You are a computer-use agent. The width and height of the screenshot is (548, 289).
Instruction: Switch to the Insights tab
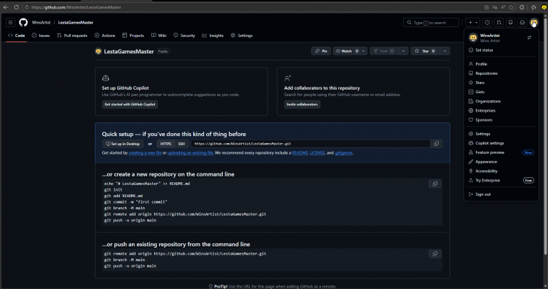[x=213, y=36]
